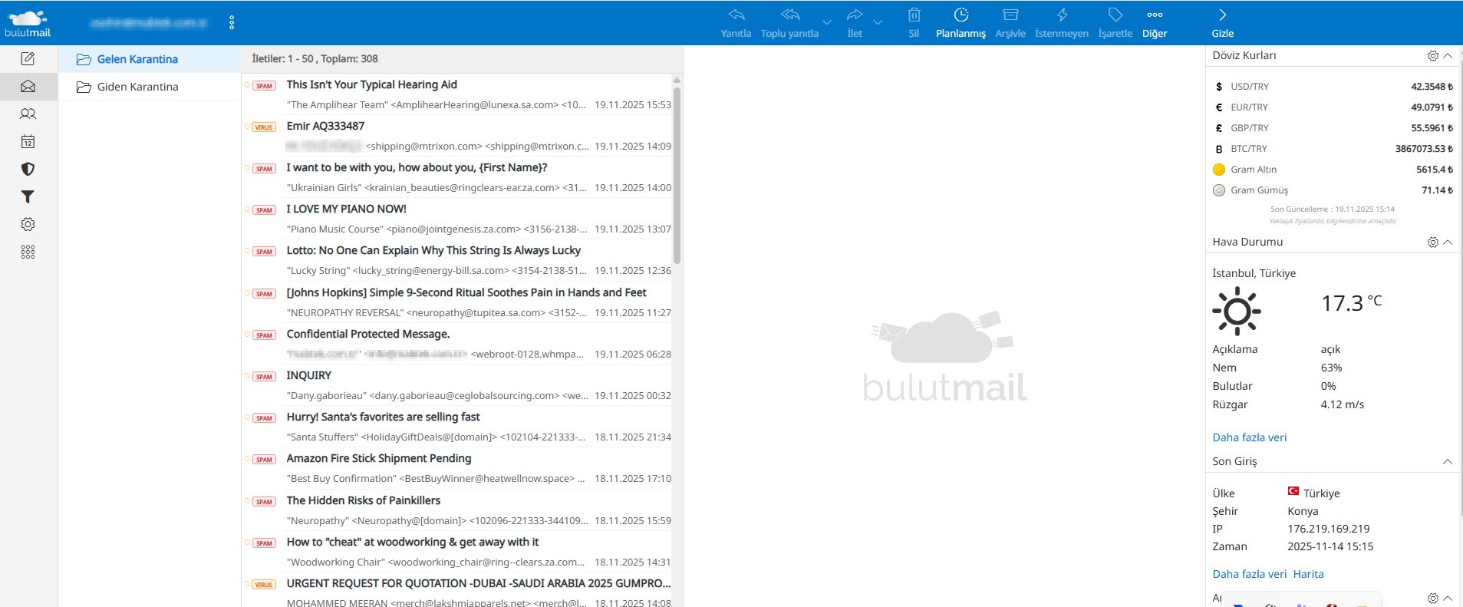
Task: Collapse the Son Giriş widget
Action: (x=1448, y=461)
